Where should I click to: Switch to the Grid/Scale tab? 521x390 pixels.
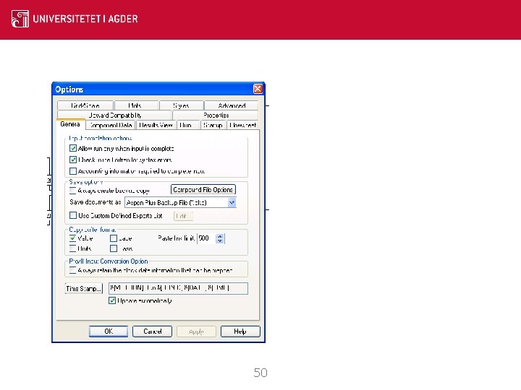[85, 105]
